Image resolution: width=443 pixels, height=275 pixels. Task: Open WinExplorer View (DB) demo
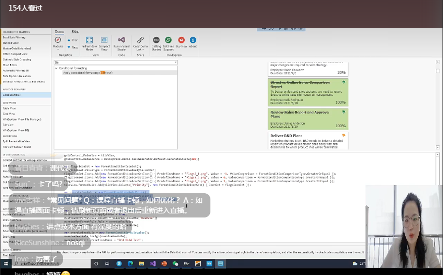16,130
